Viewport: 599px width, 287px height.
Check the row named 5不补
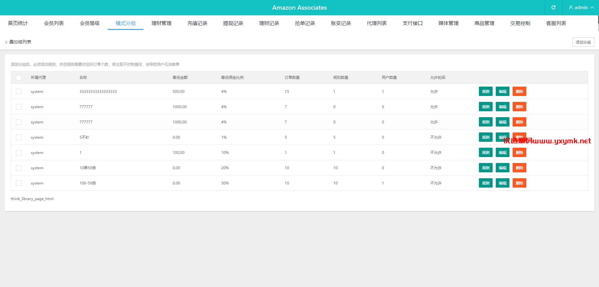(19, 137)
